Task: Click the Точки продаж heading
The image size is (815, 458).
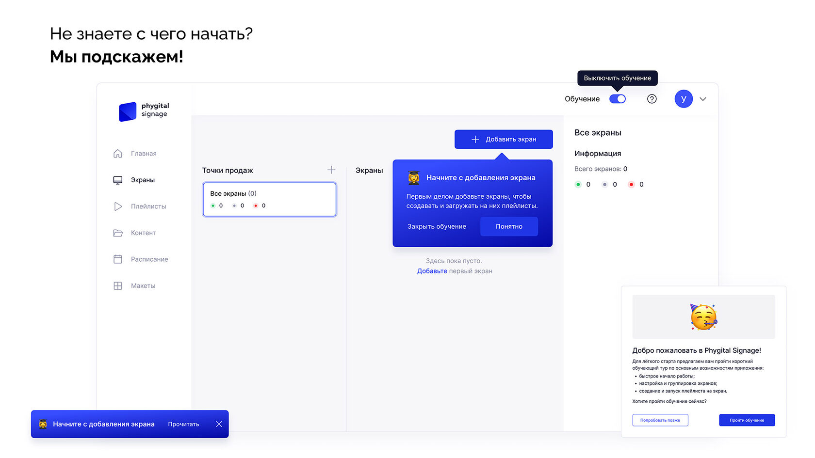Action: [228, 170]
